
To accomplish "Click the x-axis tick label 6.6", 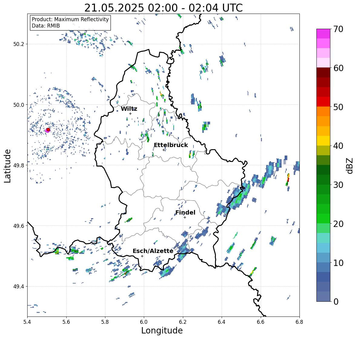I will tap(260, 322).
